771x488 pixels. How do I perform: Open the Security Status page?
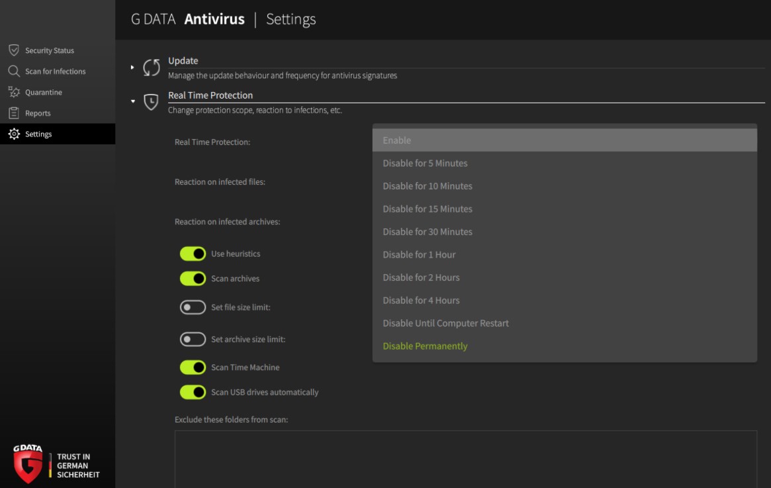[x=58, y=50]
